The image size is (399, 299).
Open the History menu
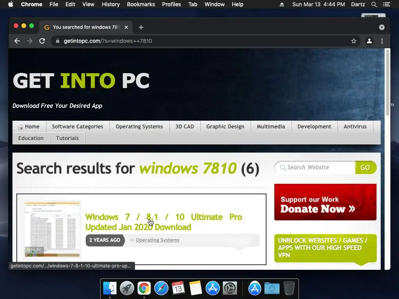point(111,4)
